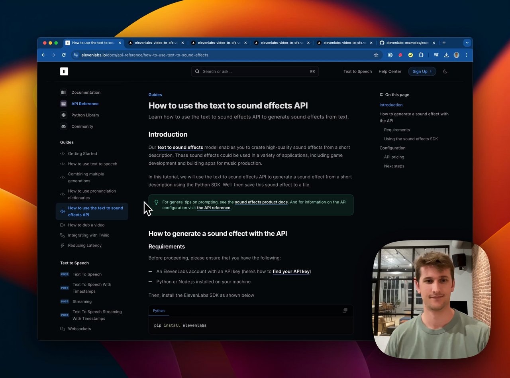The width and height of the screenshot is (510, 378).
Task: Open browser extensions puzzle icon
Action: coord(421,55)
